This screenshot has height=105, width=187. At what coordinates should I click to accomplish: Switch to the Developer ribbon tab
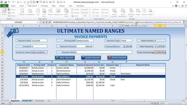(x=80, y=6)
